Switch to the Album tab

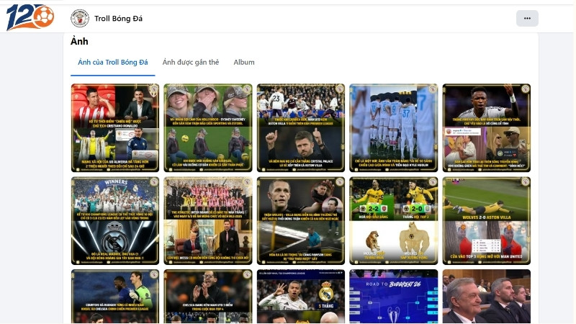[x=244, y=62]
